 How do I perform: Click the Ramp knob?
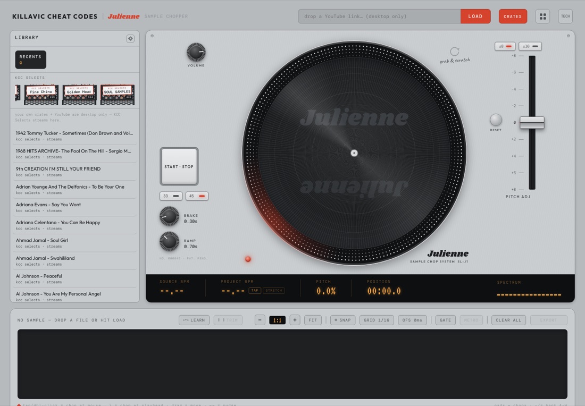[x=169, y=242]
